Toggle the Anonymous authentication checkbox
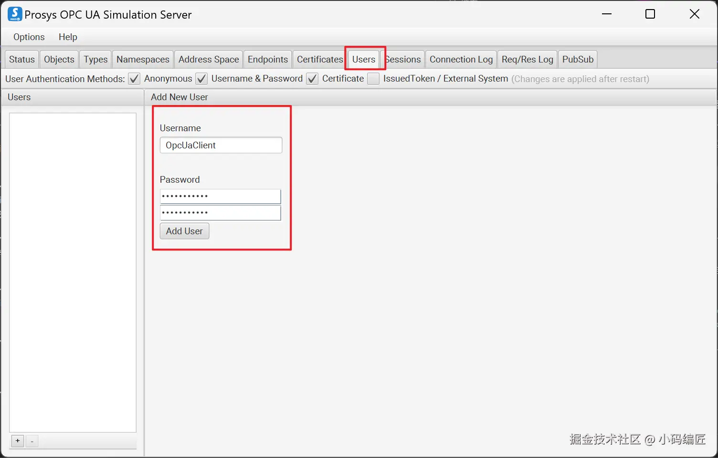The width and height of the screenshot is (718, 458). tap(135, 79)
